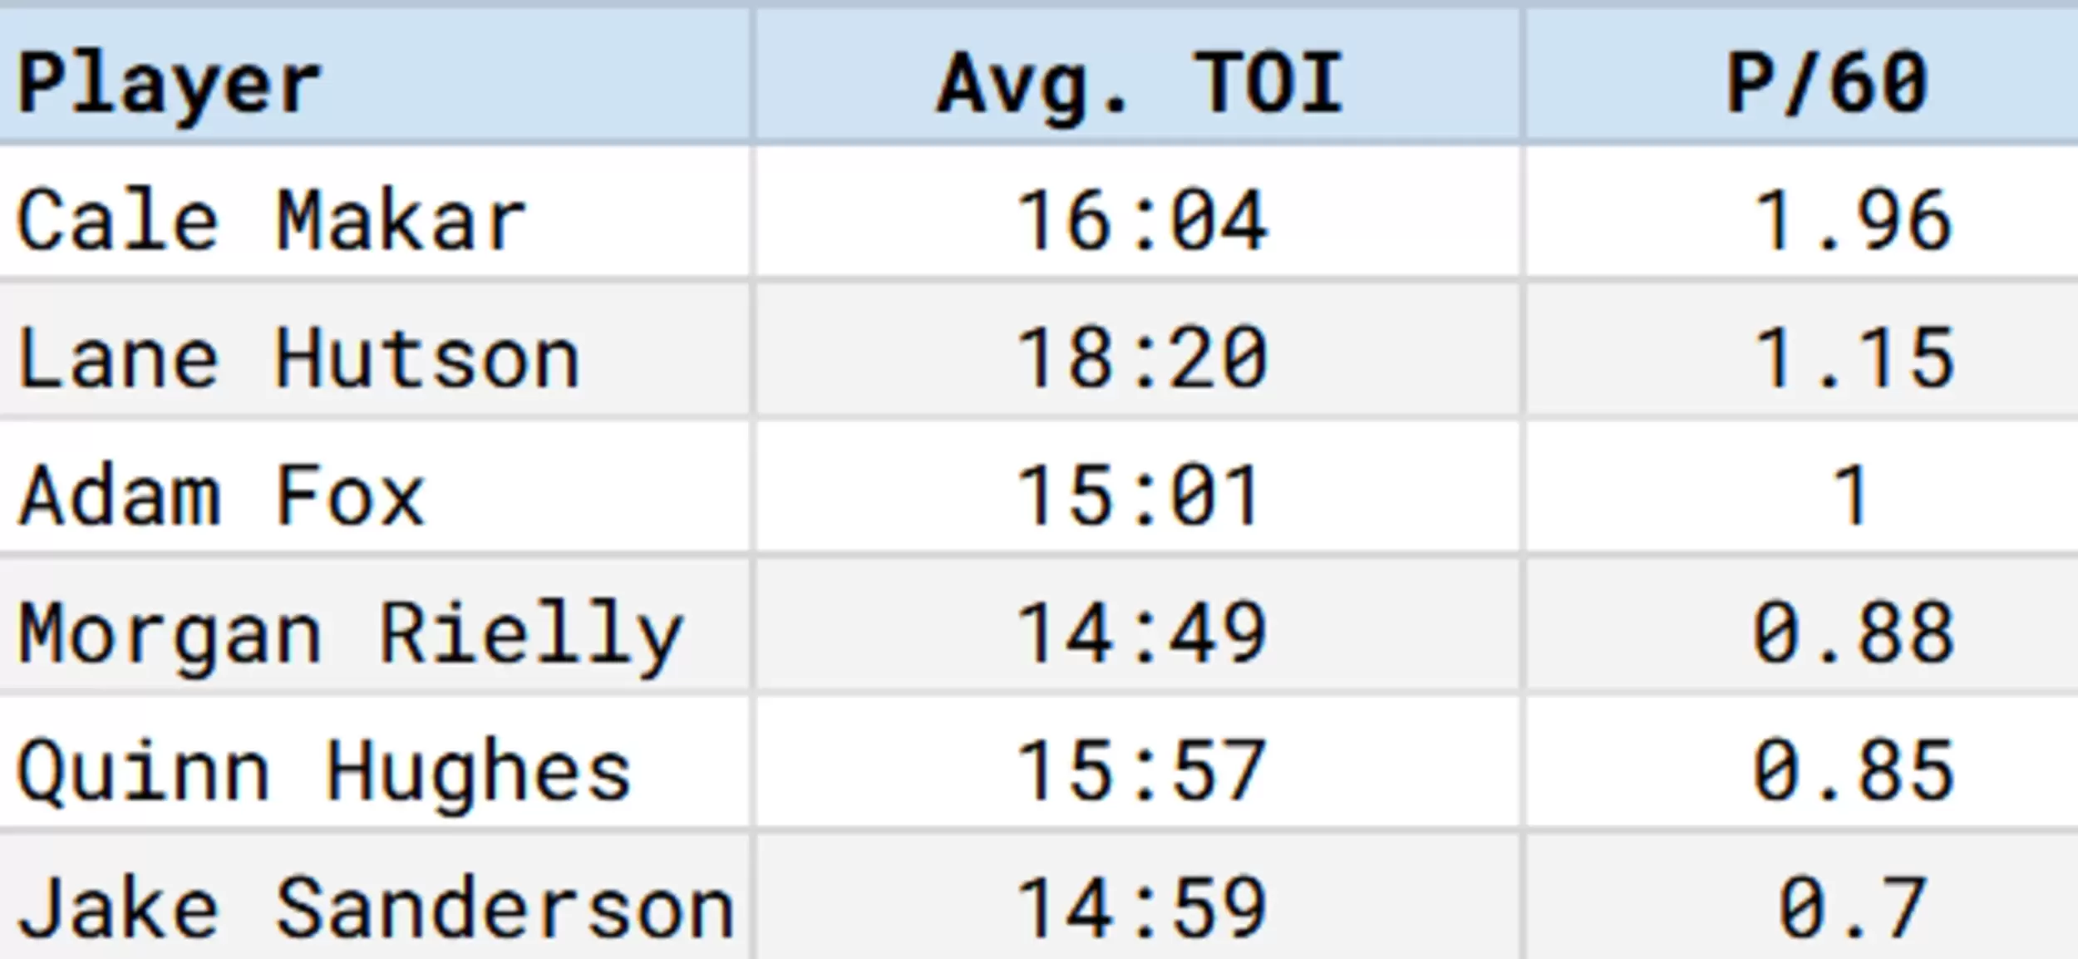
Task: Select the Lane Hutson name cell
Action: (x=376, y=350)
